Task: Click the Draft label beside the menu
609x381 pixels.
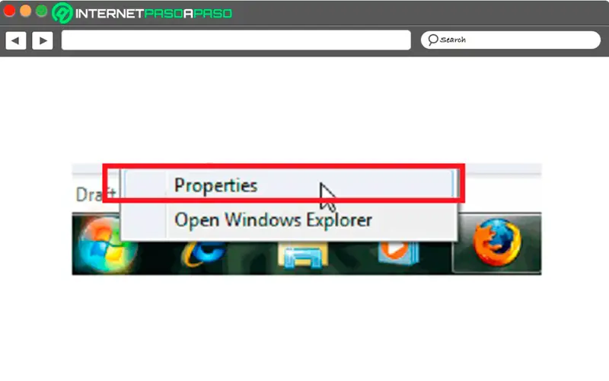Action: [95, 194]
